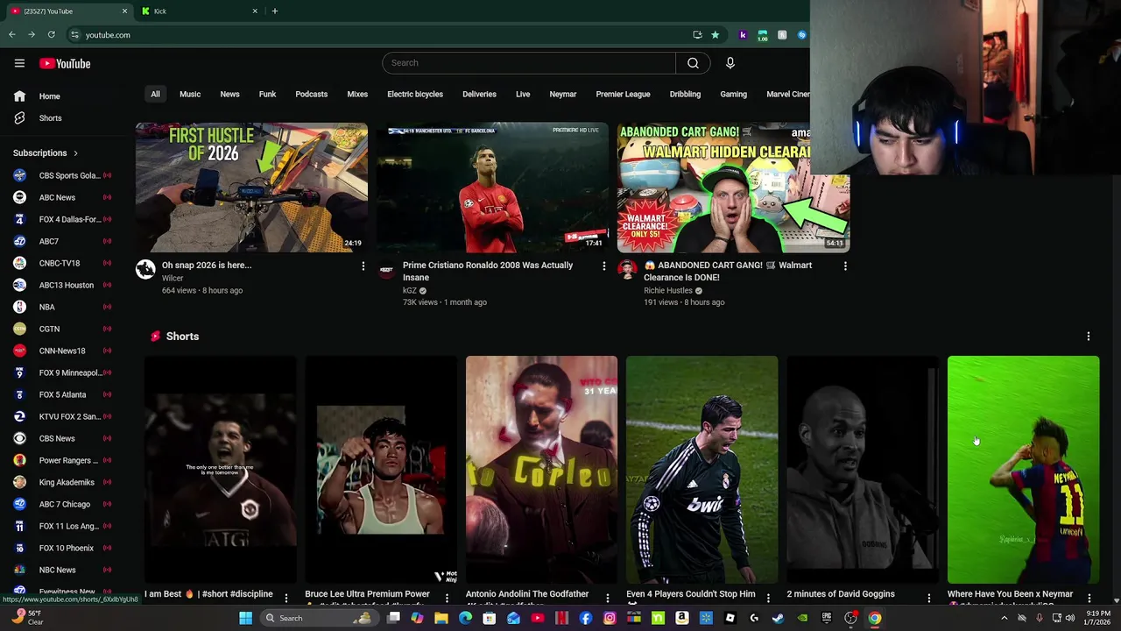The width and height of the screenshot is (1121, 631).
Task: Click the Home icon in sidebar
Action: pos(19,96)
